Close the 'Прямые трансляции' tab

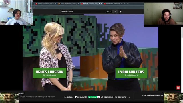56,4
